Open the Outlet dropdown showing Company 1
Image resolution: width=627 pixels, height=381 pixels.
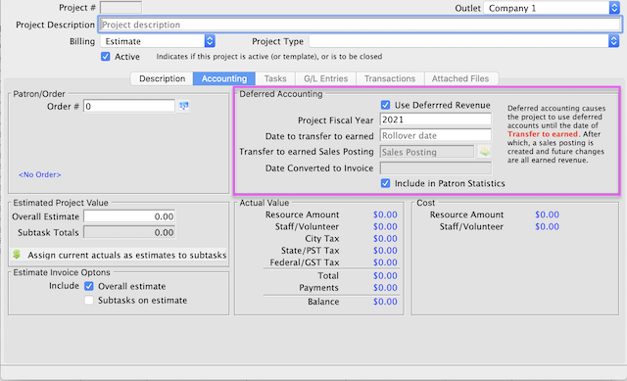point(552,8)
